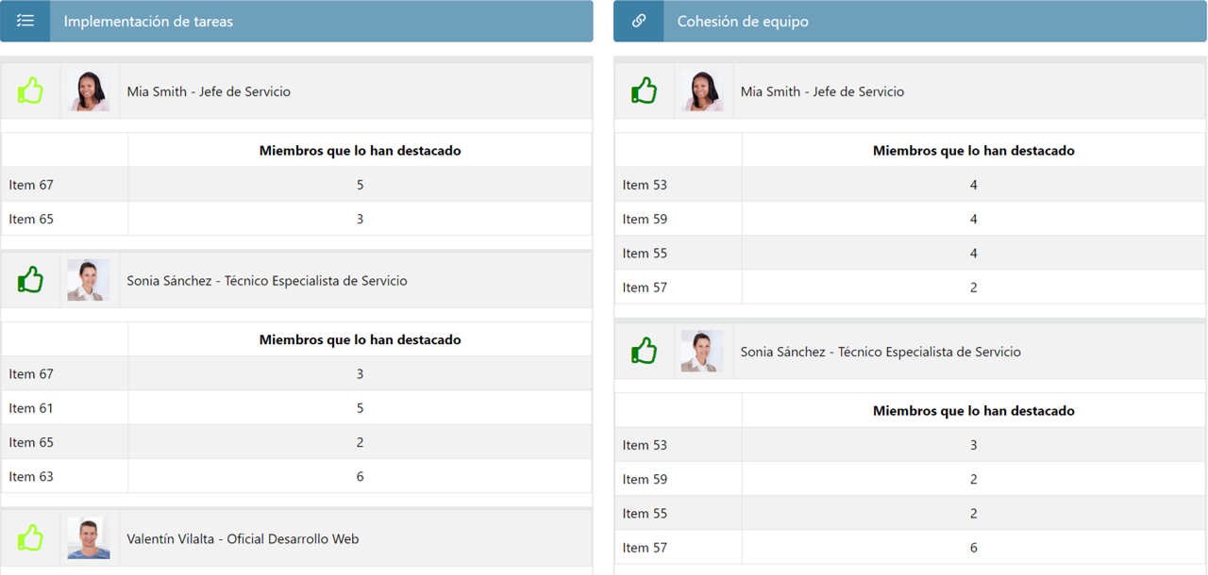The height and width of the screenshot is (575, 1208).
Task: Click Mia Smith's photo in Implementación de tareas
Action: pos(89,91)
